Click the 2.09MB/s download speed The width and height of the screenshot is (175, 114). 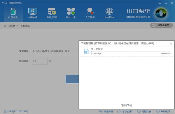point(96,53)
